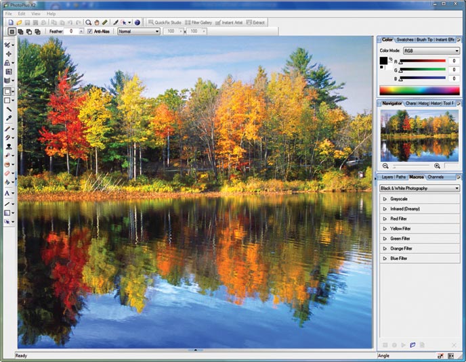Choose the Subtract from selection mode
The height and width of the screenshot is (362, 466).
[x=29, y=31]
